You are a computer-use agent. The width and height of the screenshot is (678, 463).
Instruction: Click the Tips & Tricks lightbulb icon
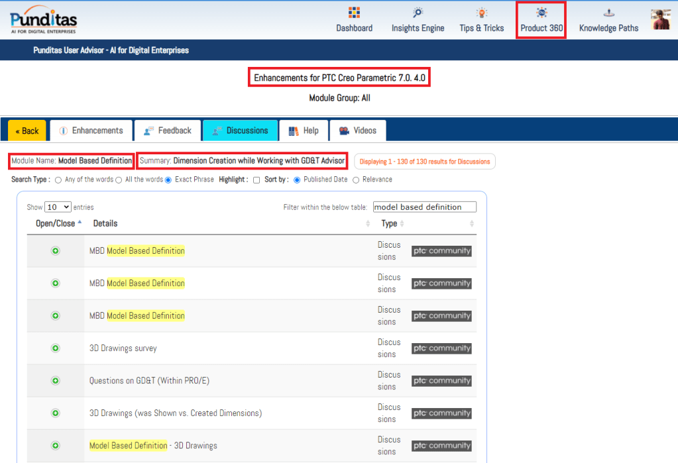tap(482, 13)
